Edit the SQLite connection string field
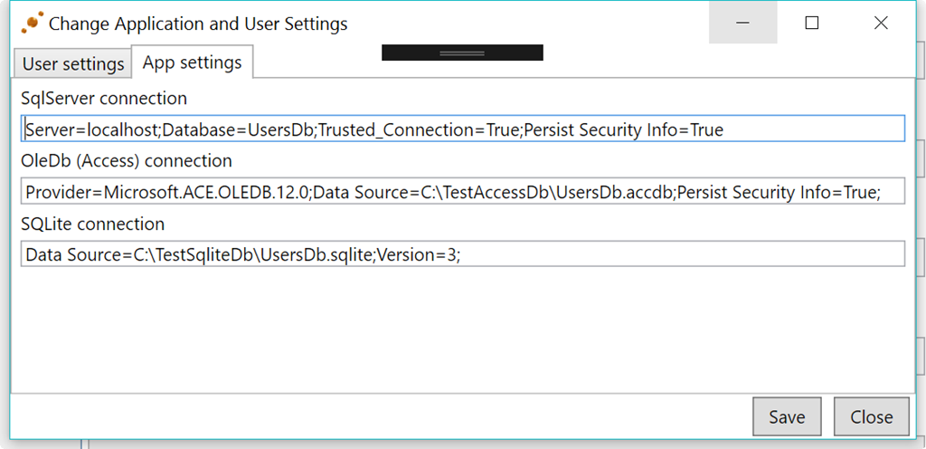The image size is (926, 449). point(461,254)
